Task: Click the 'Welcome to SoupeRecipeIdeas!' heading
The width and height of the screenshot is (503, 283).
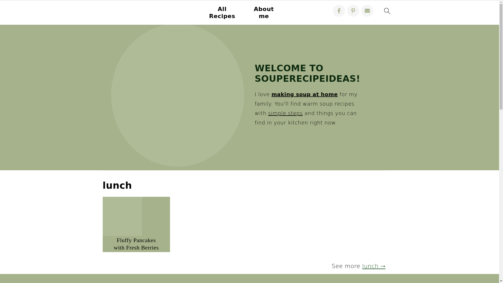Action: point(307,73)
